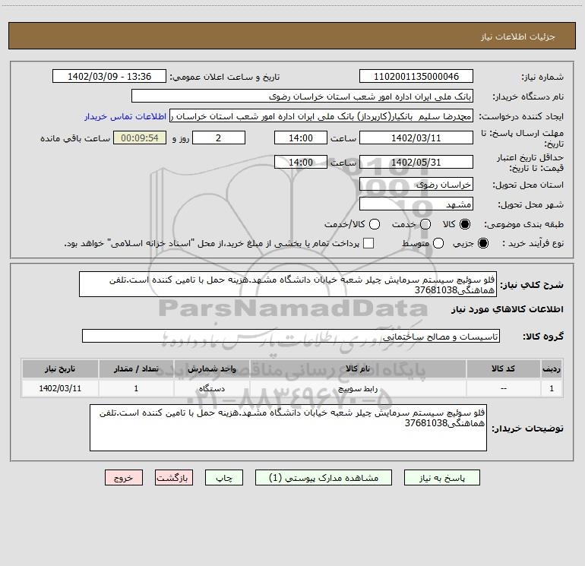Click the quantity cell in the items table

coord(136,388)
